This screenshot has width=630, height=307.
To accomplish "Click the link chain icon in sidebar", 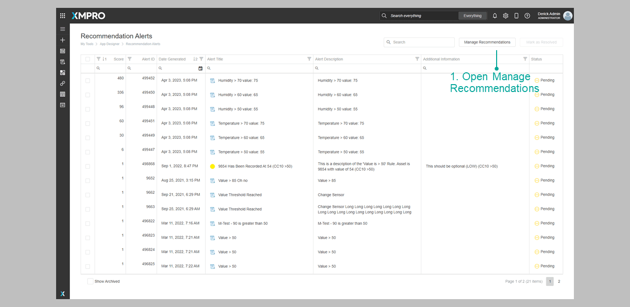I will tap(63, 83).
